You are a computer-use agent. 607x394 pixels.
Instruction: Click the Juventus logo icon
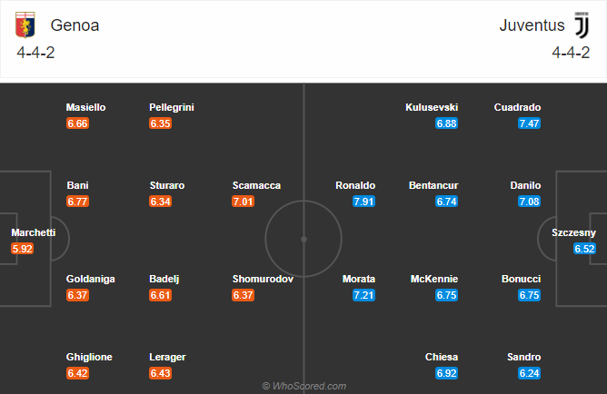pyautogui.click(x=582, y=25)
